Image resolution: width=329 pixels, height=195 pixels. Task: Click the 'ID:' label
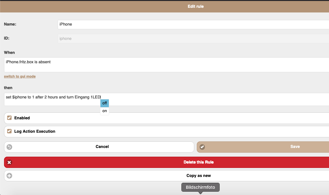click(x=7, y=38)
